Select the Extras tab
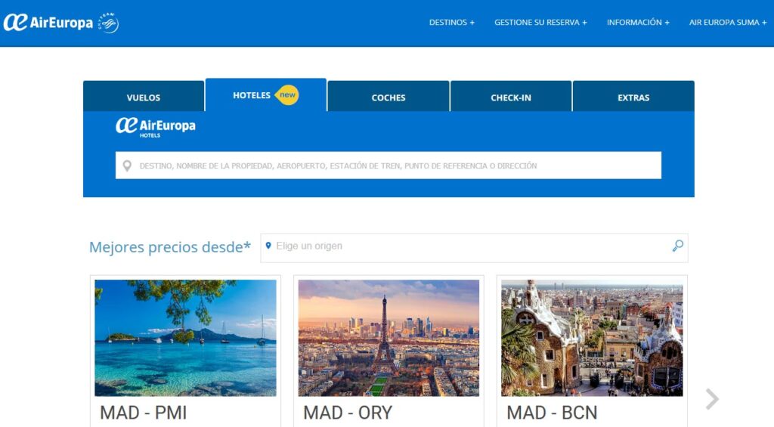 point(633,96)
